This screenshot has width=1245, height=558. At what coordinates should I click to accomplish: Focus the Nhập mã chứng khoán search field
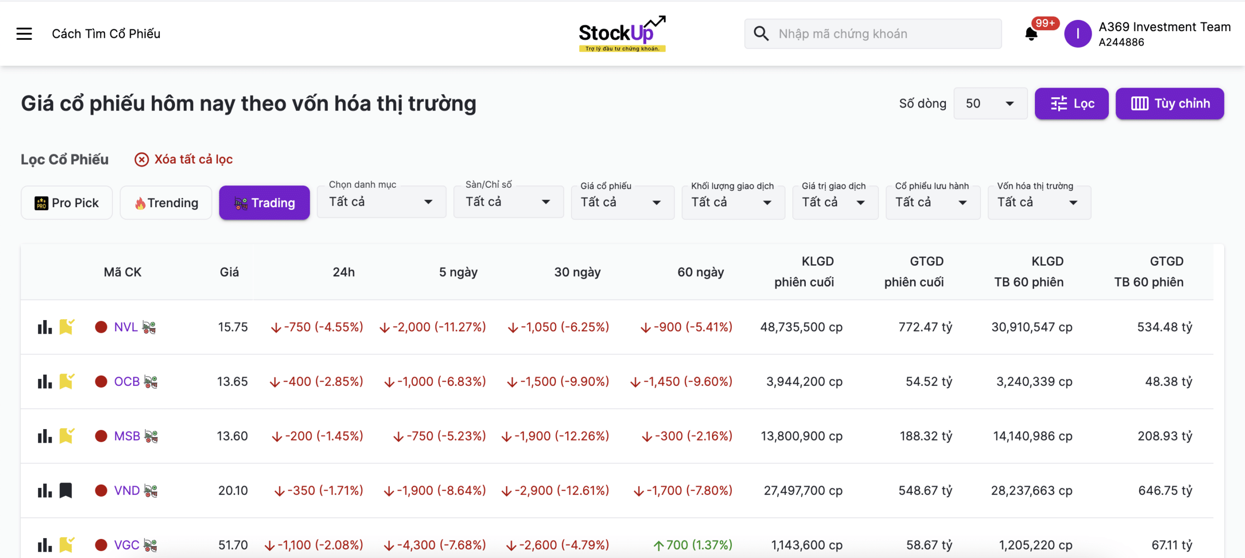pyautogui.click(x=873, y=34)
